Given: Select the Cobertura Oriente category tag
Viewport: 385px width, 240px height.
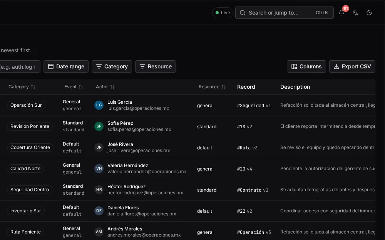Looking at the screenshot, I should pos(30,147).
